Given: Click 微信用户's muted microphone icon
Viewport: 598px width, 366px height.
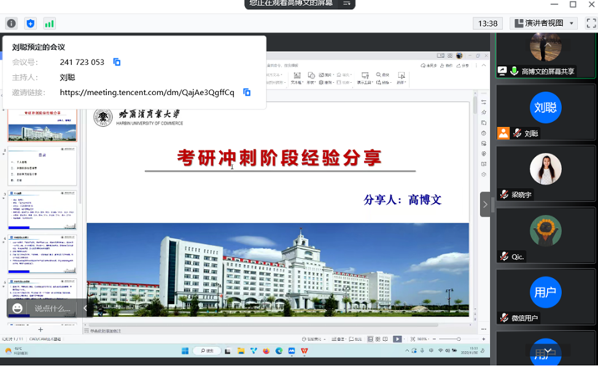Looking at the screenshot, I should (504, 318).
